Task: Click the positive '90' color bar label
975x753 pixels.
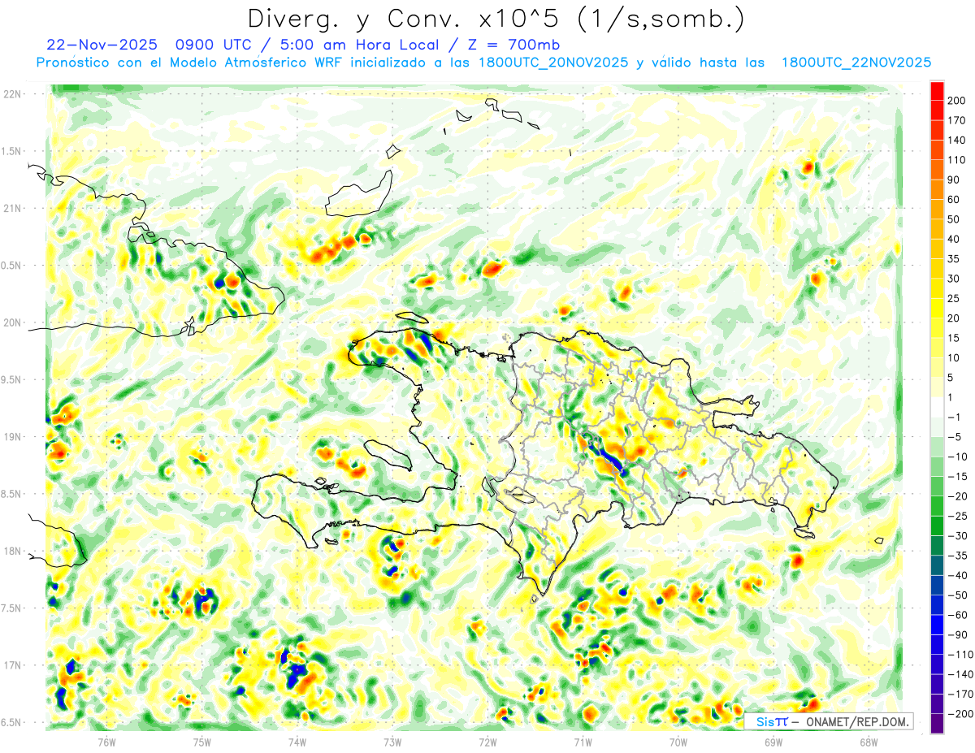Action: click(954, 180)
